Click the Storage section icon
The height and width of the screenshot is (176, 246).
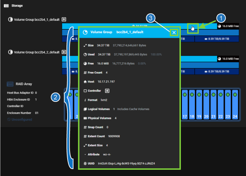[6, 6]
